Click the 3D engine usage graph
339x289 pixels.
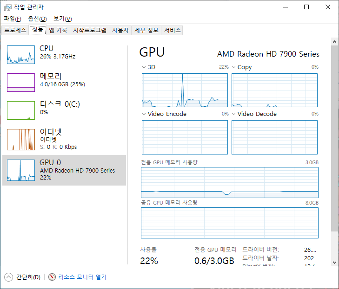[185, 90]
